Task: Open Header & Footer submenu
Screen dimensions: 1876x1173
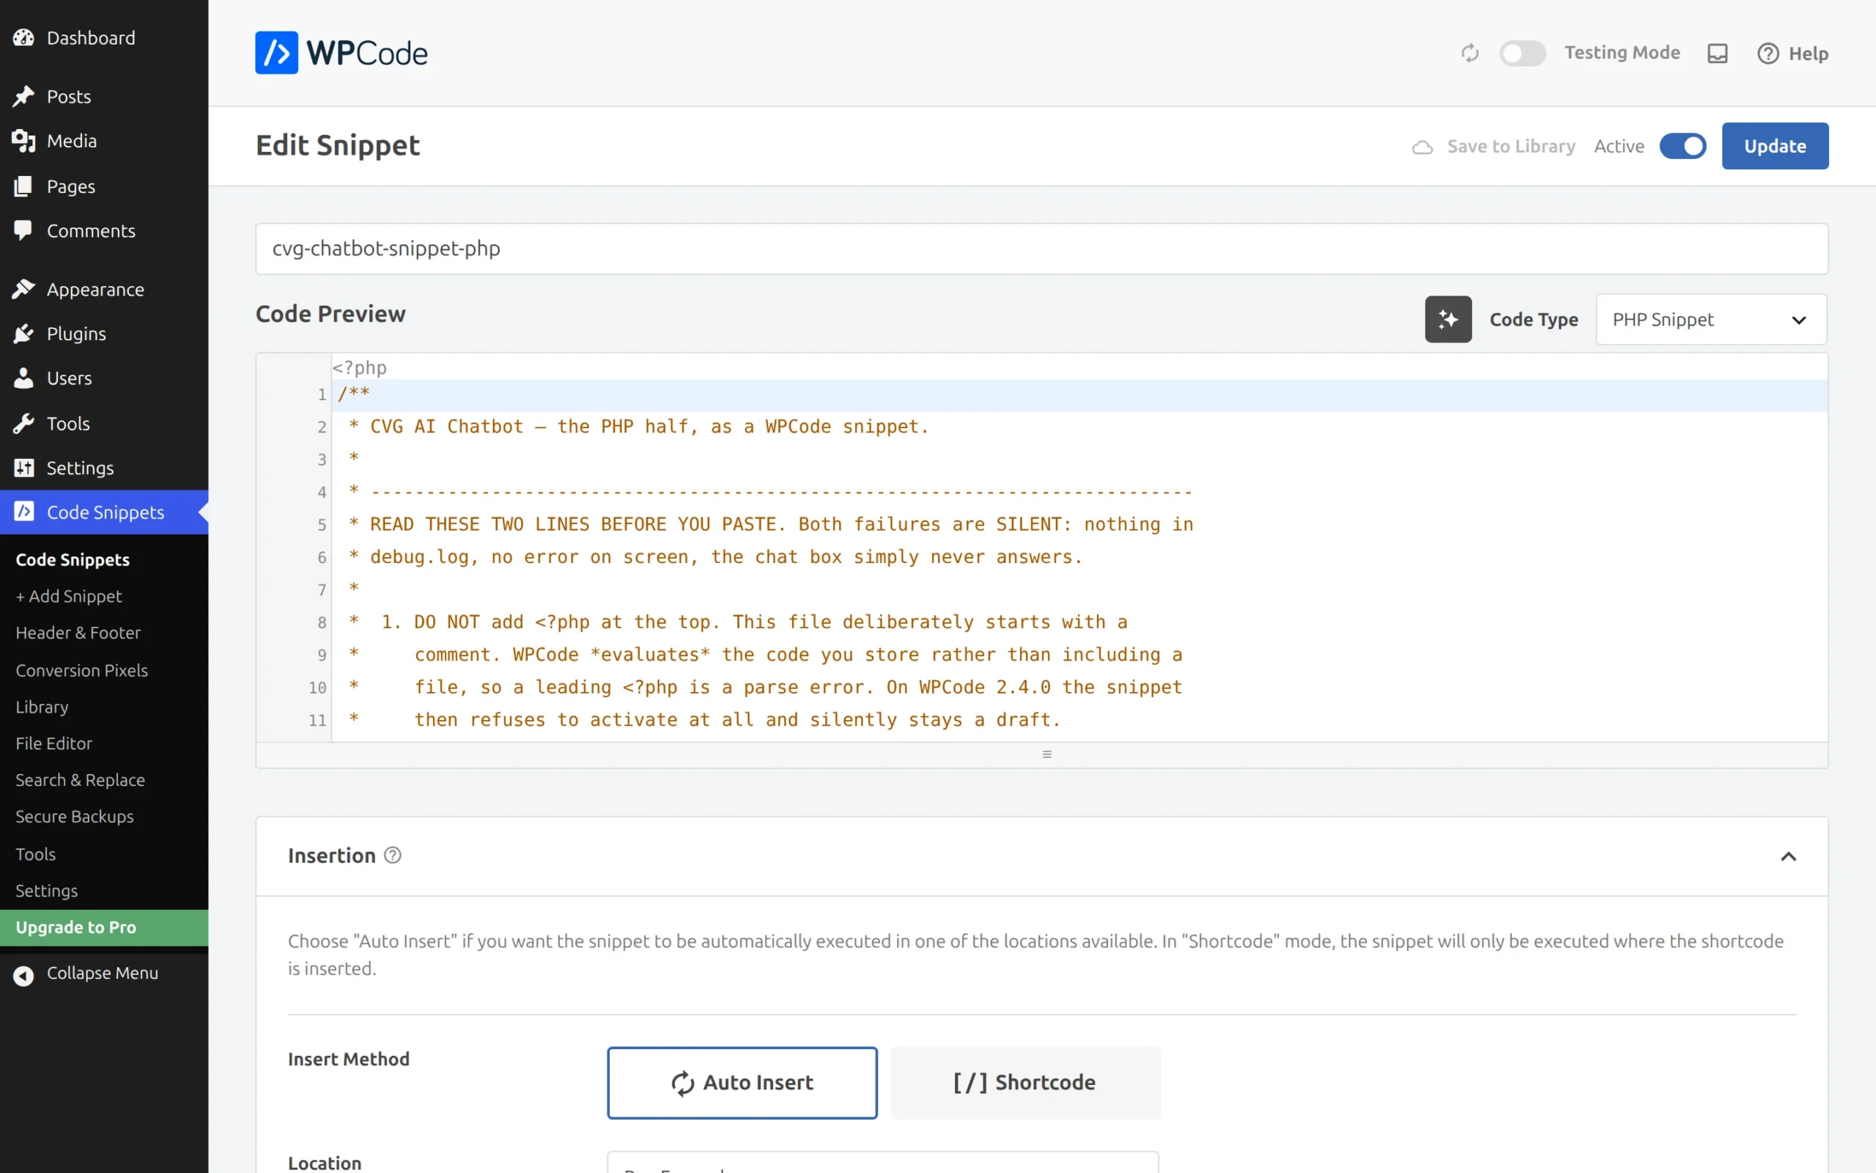Action: tap(78, 632)
